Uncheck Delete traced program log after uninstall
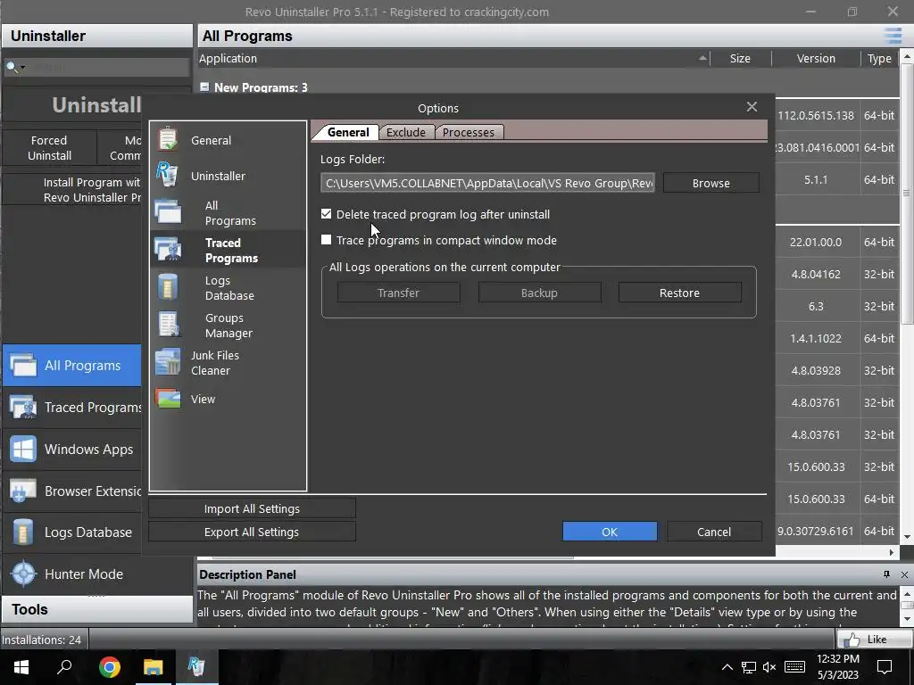This screenshot has height=685, width=914. tap(327, 214)
